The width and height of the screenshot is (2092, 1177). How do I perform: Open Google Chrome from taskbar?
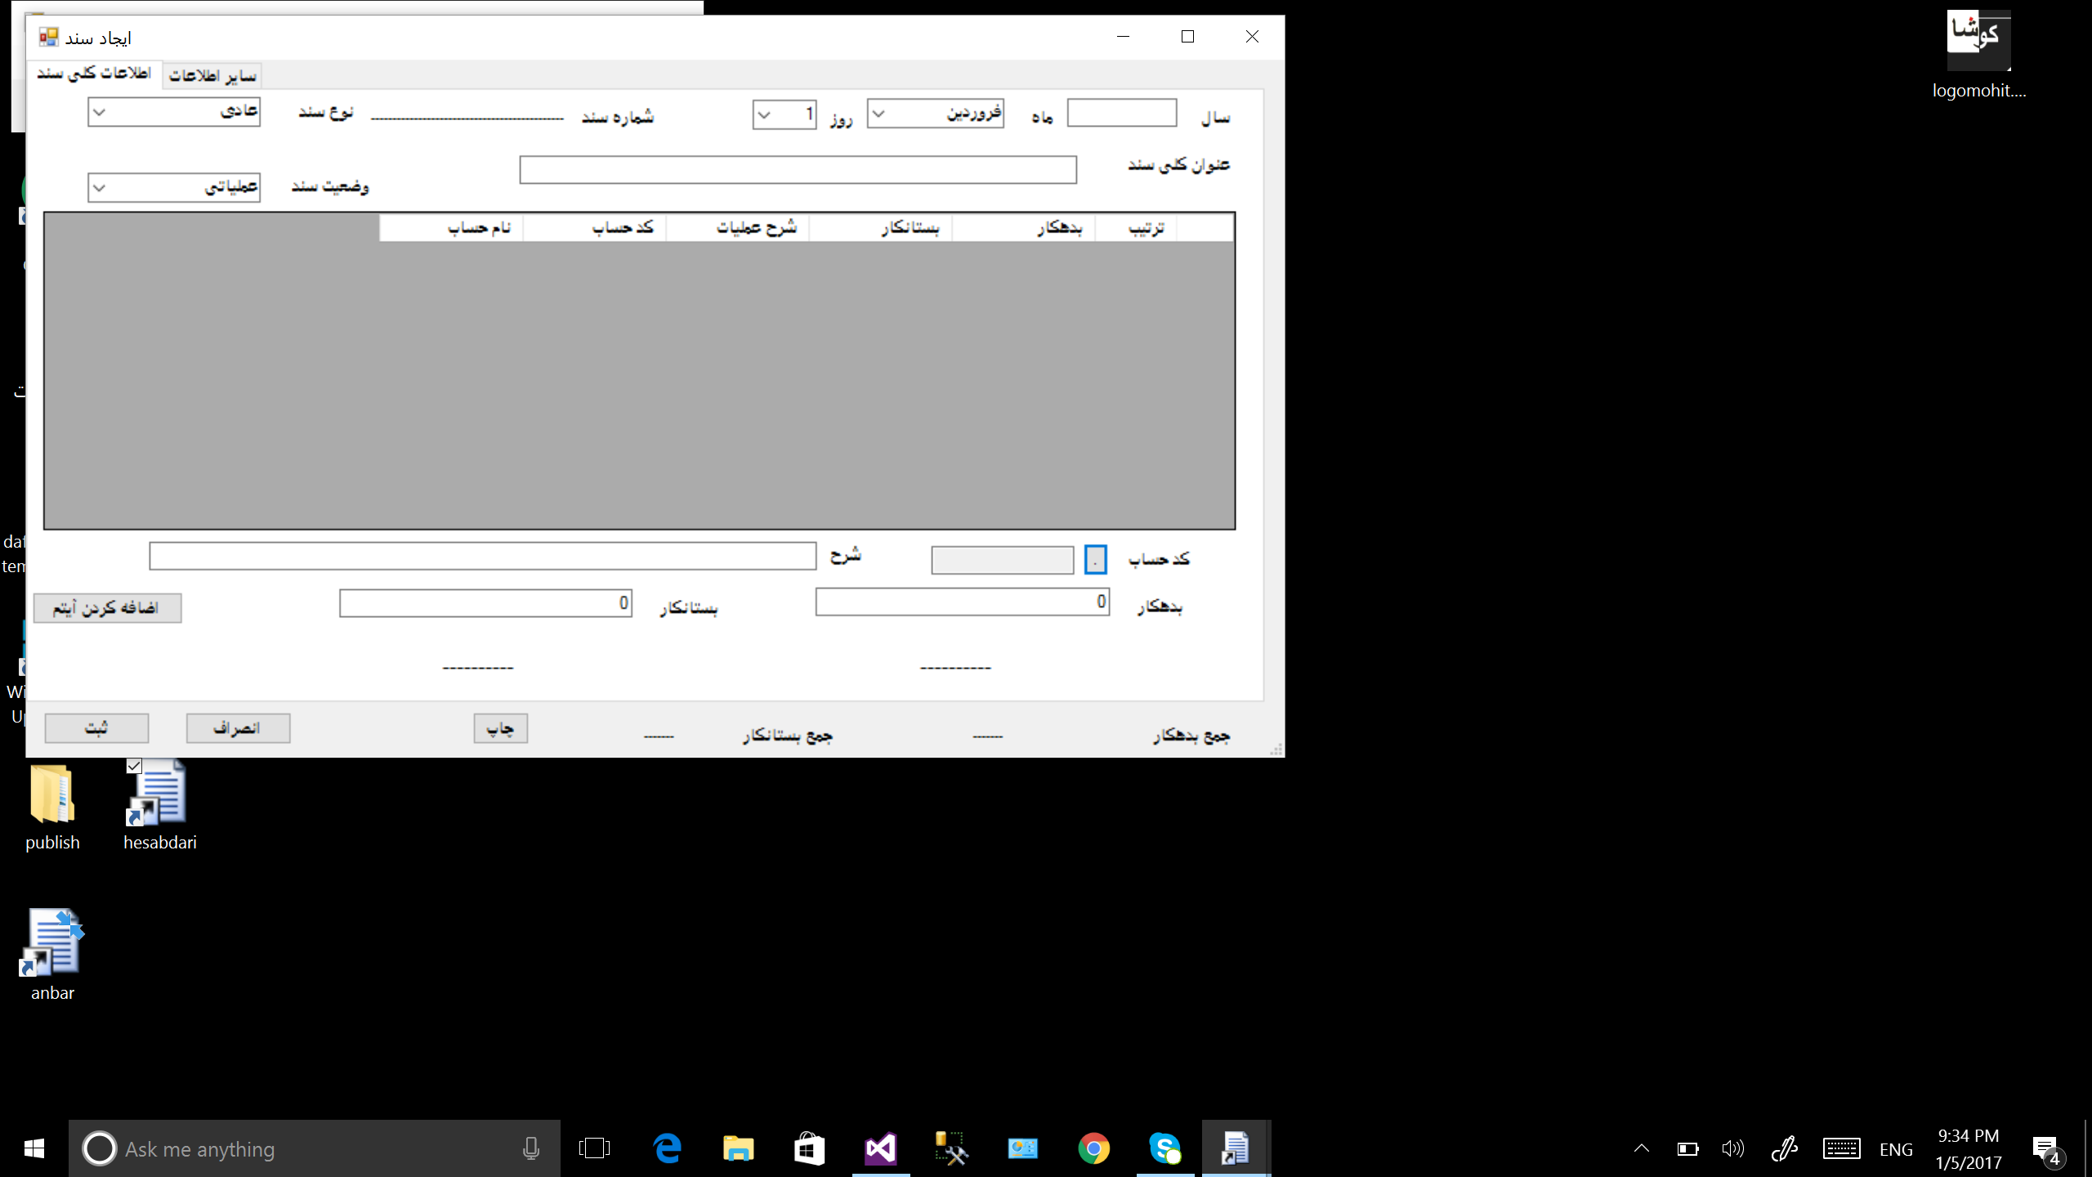[x=1093, y=1148]
